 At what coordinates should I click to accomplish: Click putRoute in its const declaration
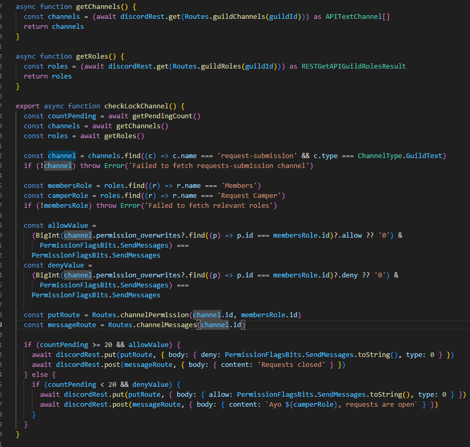tap(64, 315)
